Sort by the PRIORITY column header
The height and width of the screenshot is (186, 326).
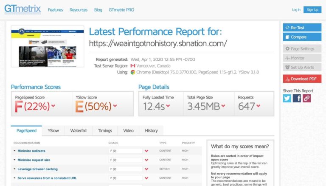coord(188,143)
